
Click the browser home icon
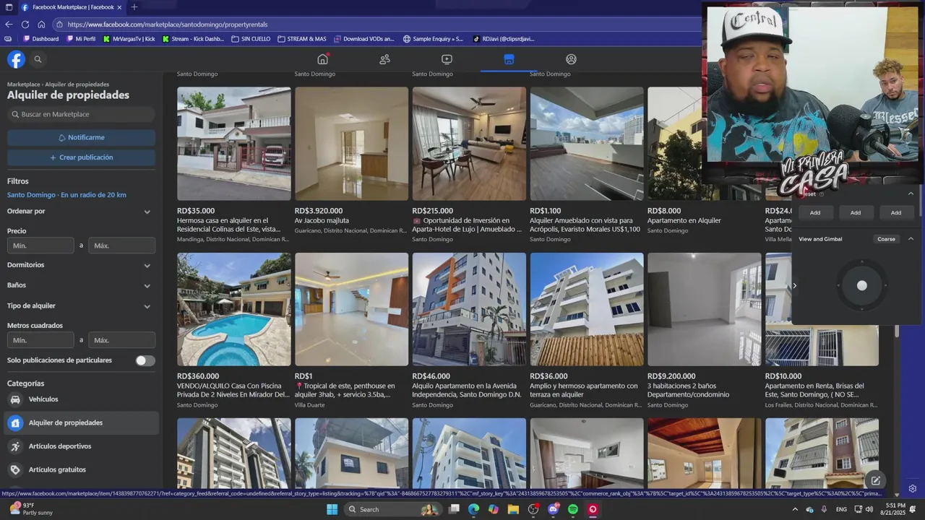pyautogui.click(x=41, y=24)
